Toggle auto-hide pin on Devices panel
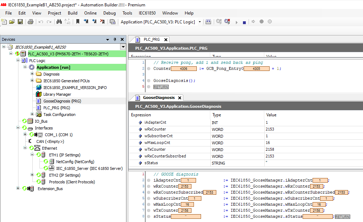 pyautogui.click(x=115, y=39)
